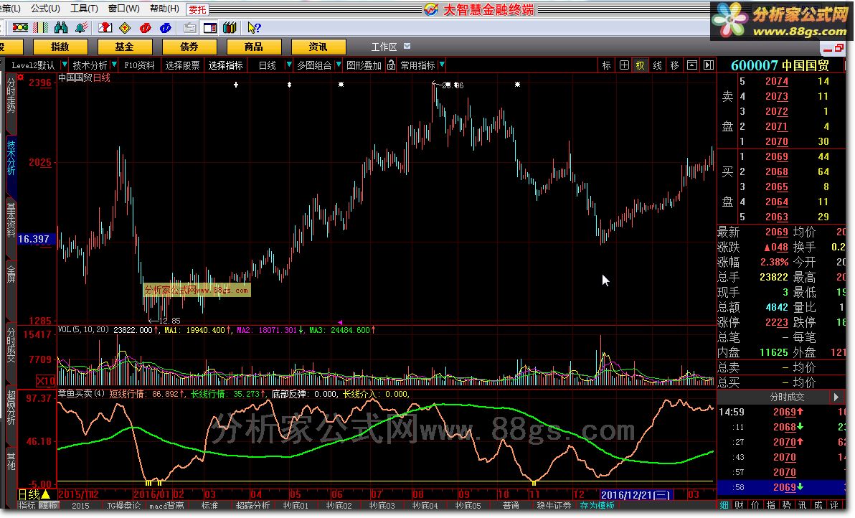Viewport: 855px width, 518px height.
Task: Click the traffic light signal toolbar icon
Action: click(20, 27)
